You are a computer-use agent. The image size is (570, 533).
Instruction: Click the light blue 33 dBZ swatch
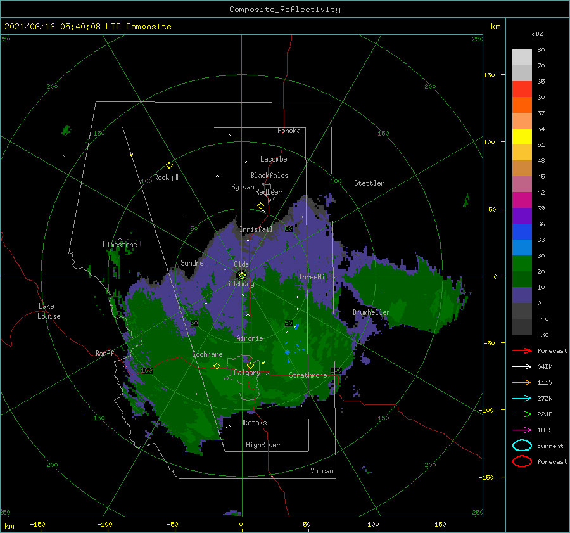tap(522, 247)
